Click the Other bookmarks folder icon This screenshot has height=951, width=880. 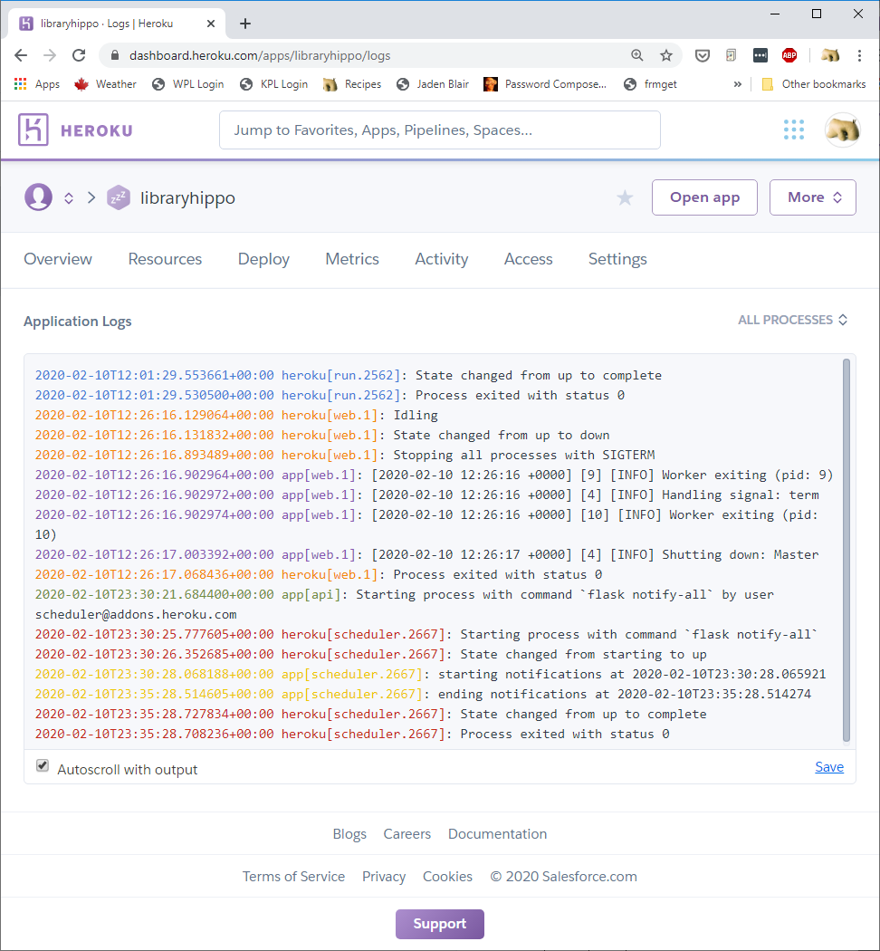769,83
